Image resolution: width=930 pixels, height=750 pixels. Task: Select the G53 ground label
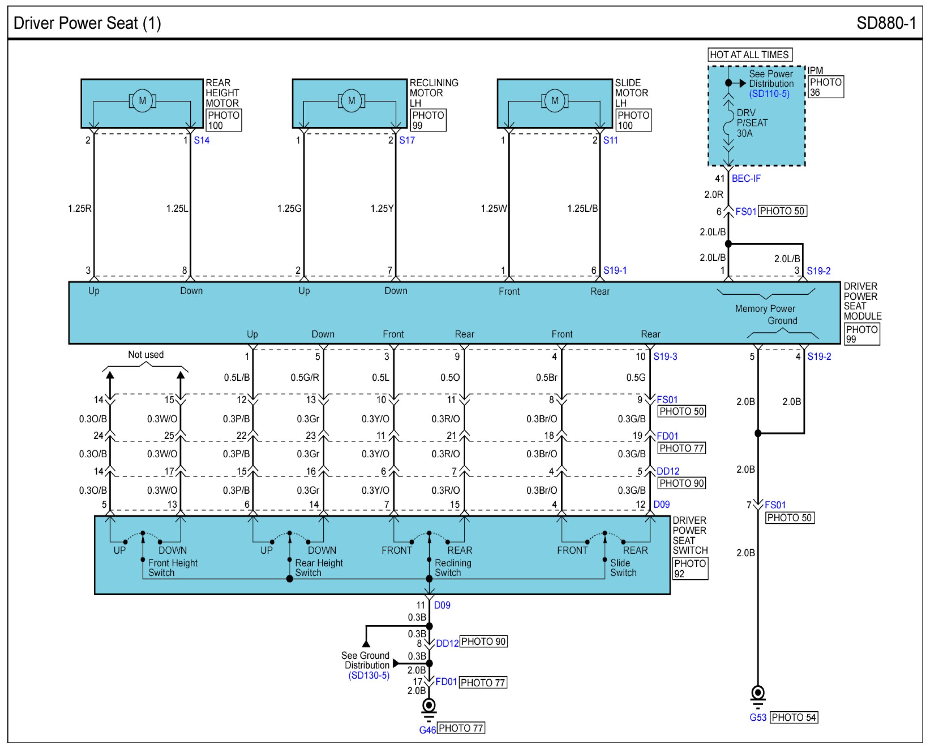click(758, 718)
